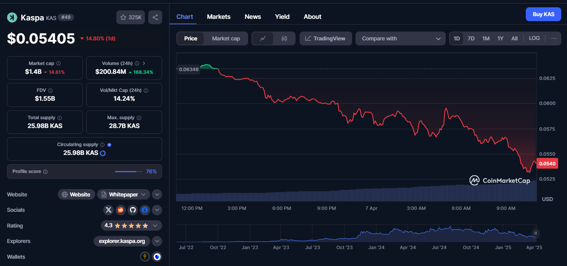Viewport: 567px width, 266px height.
Task: Click the Total supply info icon
Action: pyautogui.click(x=59, y=118)
